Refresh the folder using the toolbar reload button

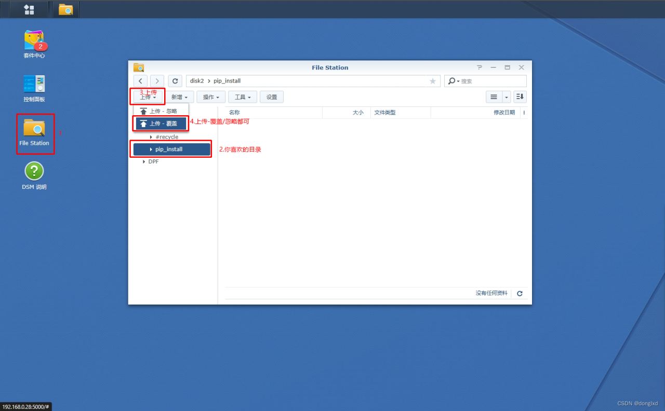pyautogui.click(x=175, y=81)
